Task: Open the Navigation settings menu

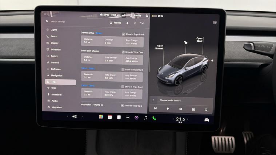Action: click(x=56, y=76)
